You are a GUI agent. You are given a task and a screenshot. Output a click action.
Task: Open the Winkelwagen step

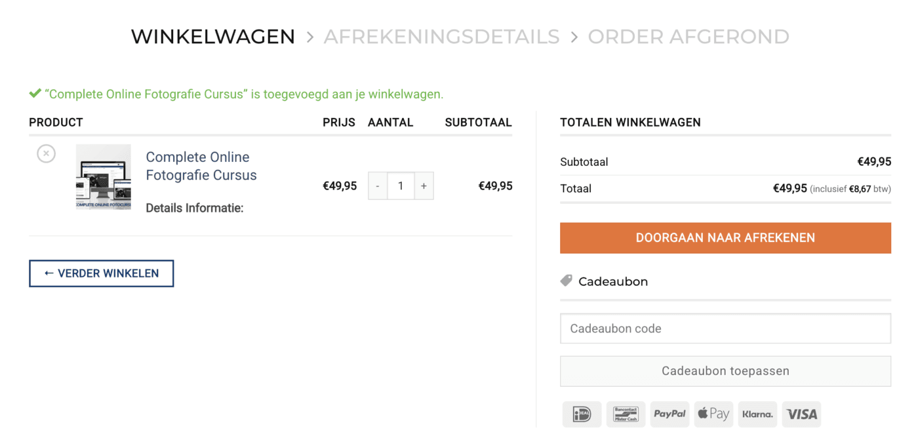213,37
